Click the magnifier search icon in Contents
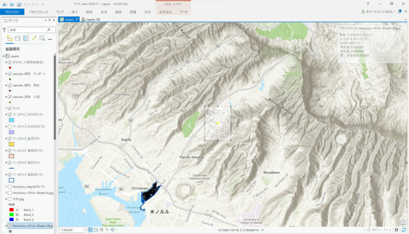This screenshot has width=409, height=234. (49, 30)
